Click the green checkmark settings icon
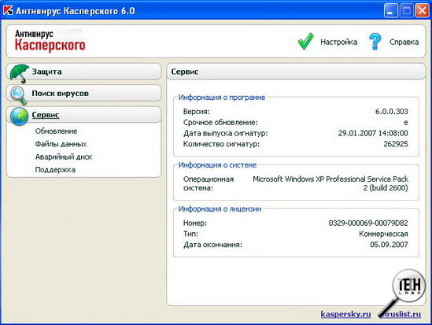Screen dimensions: 432x325 coord(306,41)
